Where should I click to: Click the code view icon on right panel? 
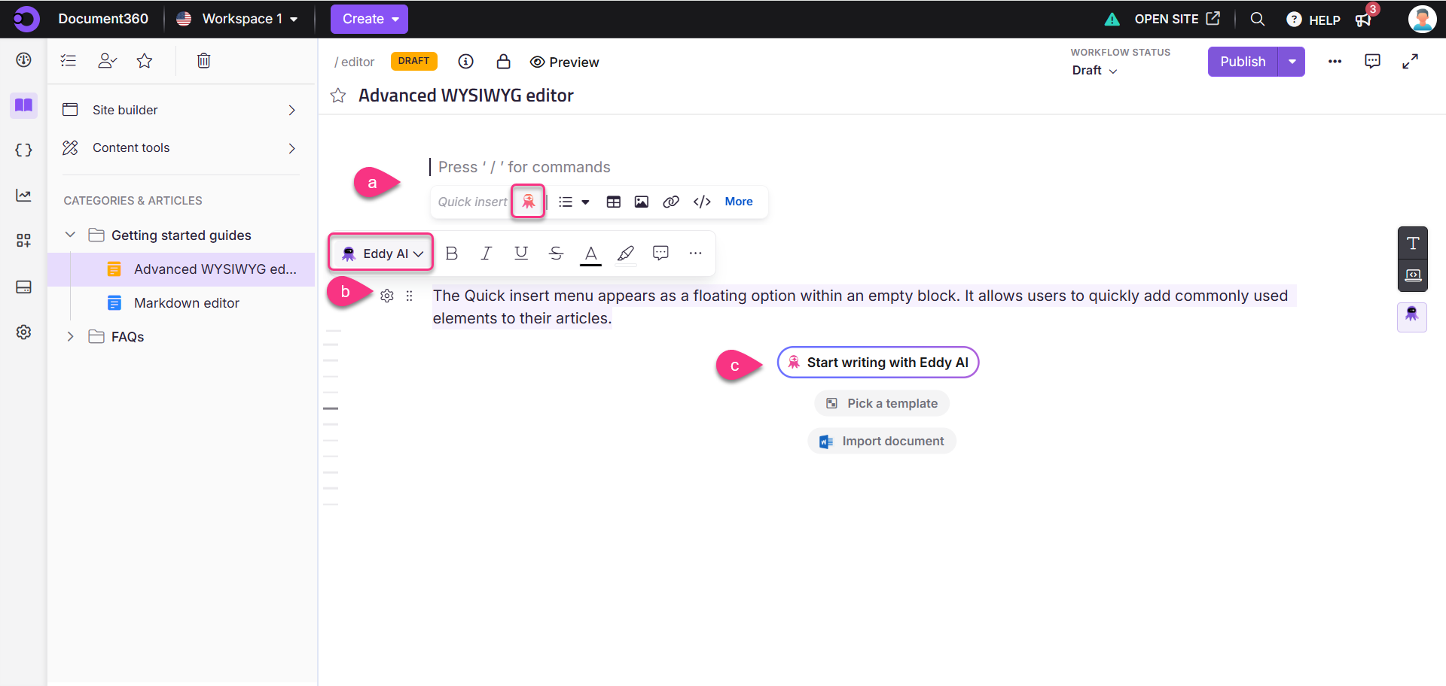[1413, 275]
